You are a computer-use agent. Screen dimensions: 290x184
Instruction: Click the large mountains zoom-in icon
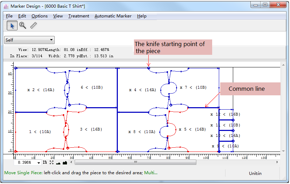point(65,162)
